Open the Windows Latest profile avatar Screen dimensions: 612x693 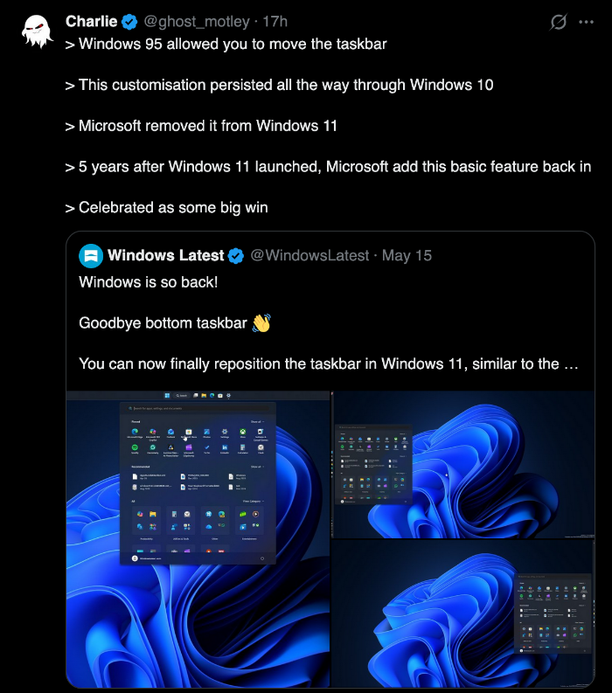click(91, 255)
